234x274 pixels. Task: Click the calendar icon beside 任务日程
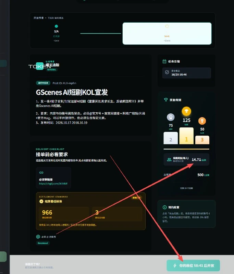[164, 61]
